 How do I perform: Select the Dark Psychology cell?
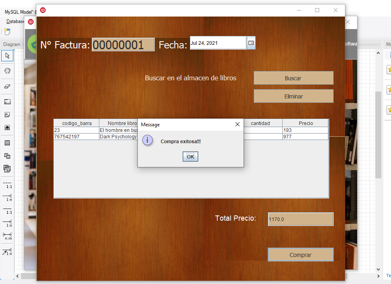[x=118, y=136]
